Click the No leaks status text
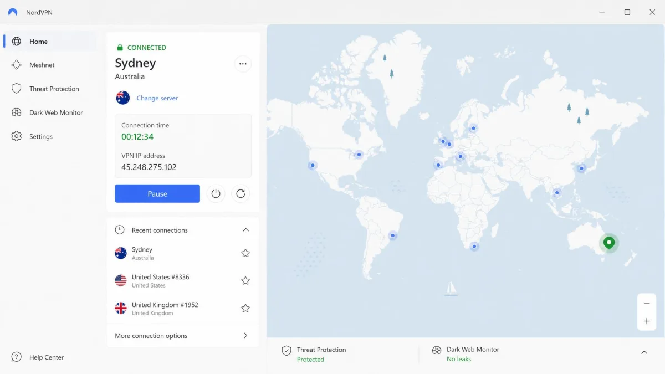This screenshot has width=665, height=374. 459,359
